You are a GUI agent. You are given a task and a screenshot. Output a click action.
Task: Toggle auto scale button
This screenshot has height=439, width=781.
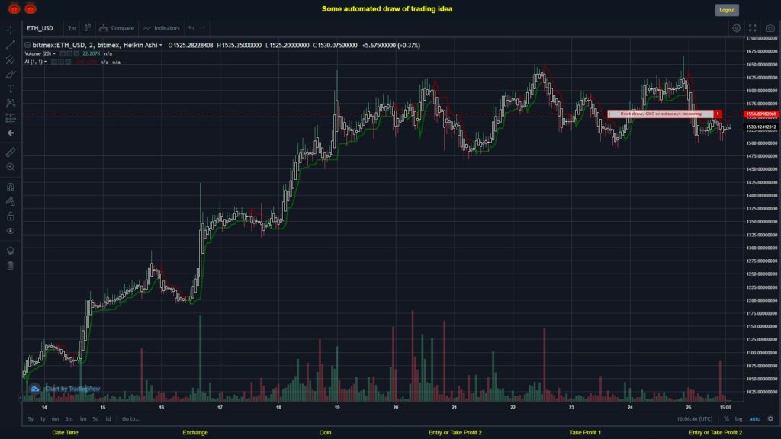(x=755, y=419)
